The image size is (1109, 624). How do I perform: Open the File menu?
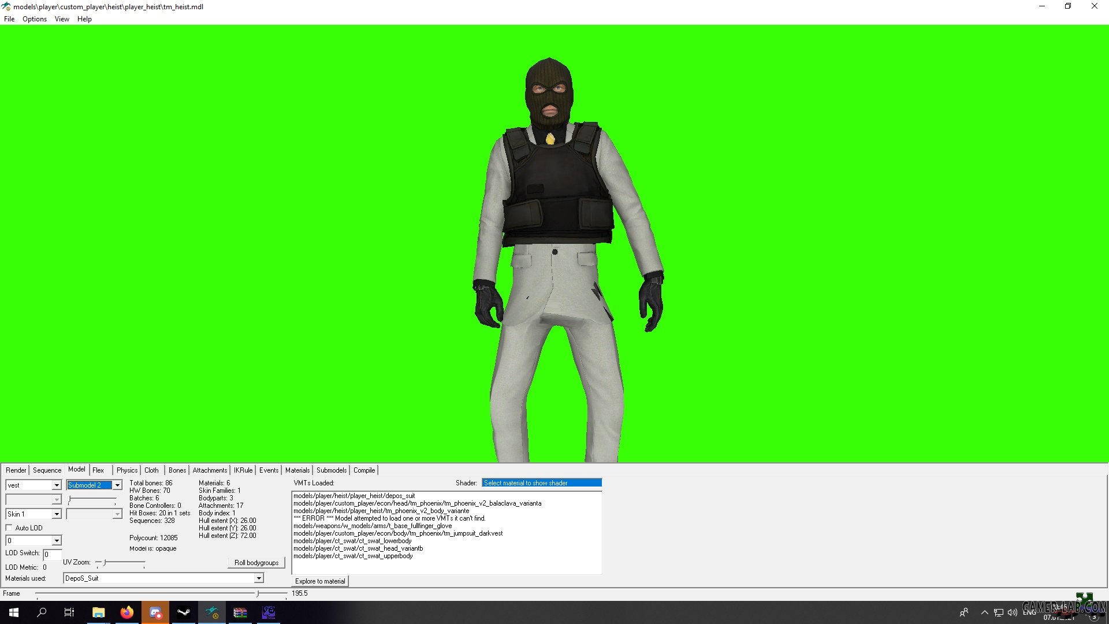click(9, 19)
